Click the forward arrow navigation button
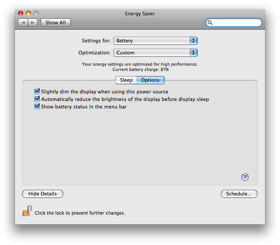The height and width of the screenshot is (245, 280). coord(33,23)
